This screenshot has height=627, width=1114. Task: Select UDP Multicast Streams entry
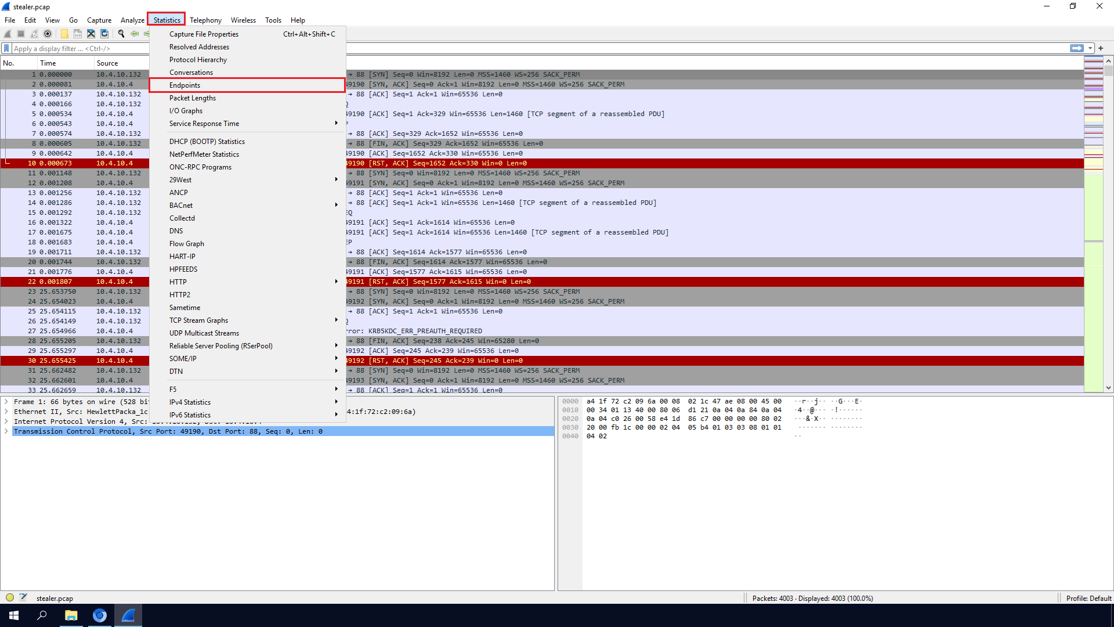coord(248,333)
